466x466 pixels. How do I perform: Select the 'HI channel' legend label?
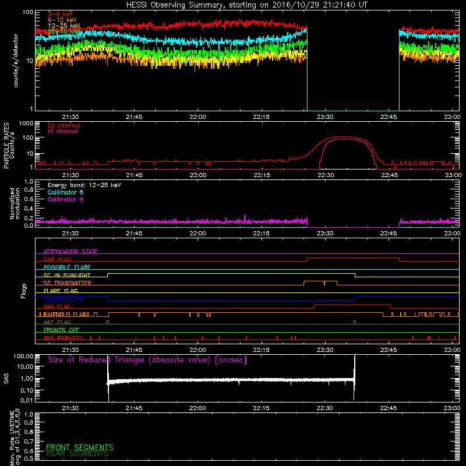[x=63, y=132]
